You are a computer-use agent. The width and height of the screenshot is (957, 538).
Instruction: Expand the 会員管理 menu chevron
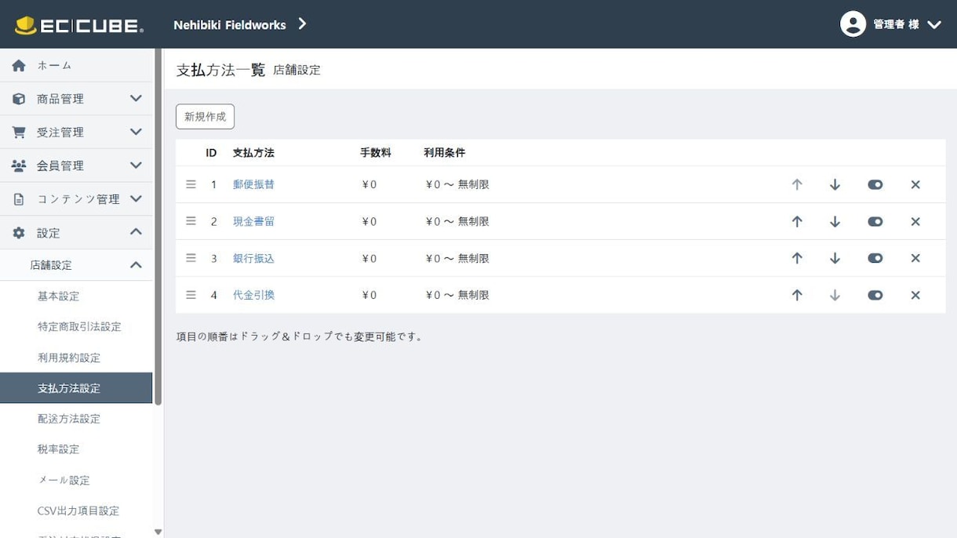(136, 165)
